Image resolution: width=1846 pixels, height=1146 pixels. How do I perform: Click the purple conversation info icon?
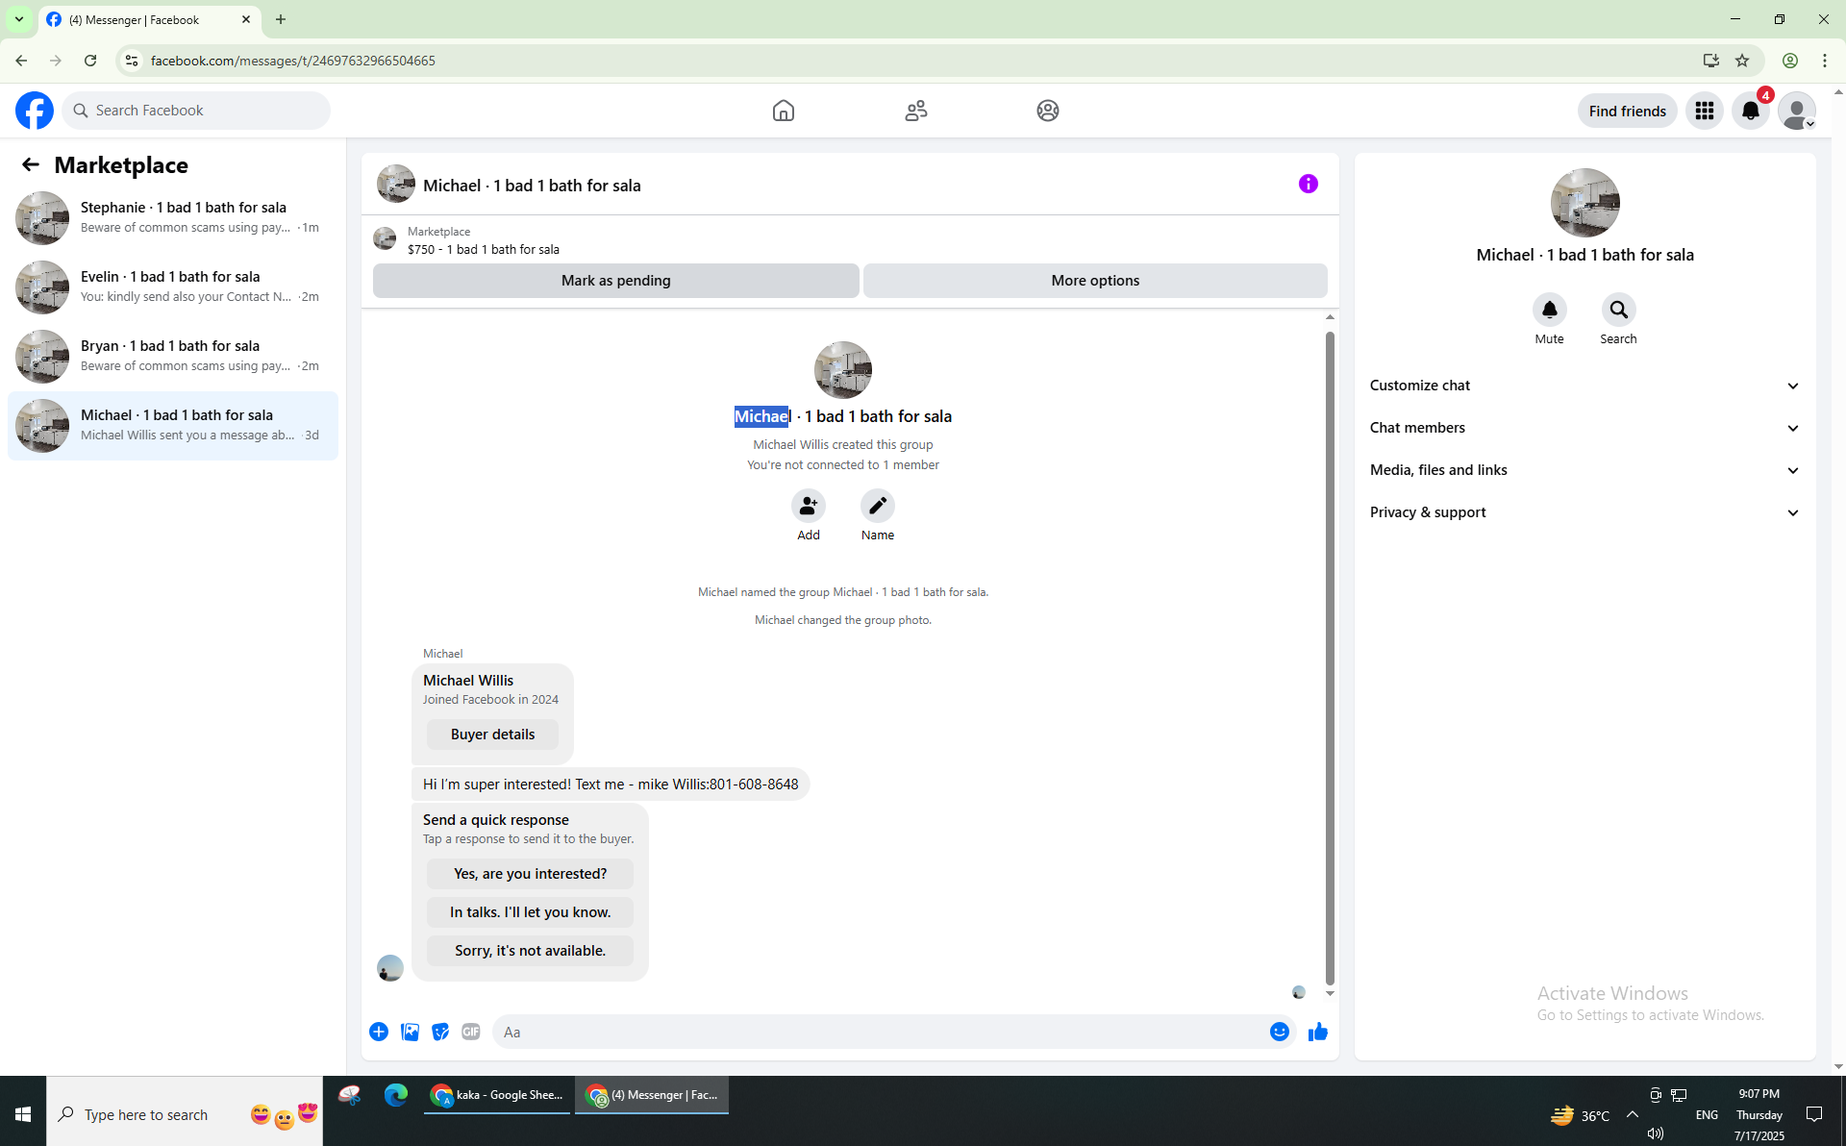click(x=1309, y=184)
